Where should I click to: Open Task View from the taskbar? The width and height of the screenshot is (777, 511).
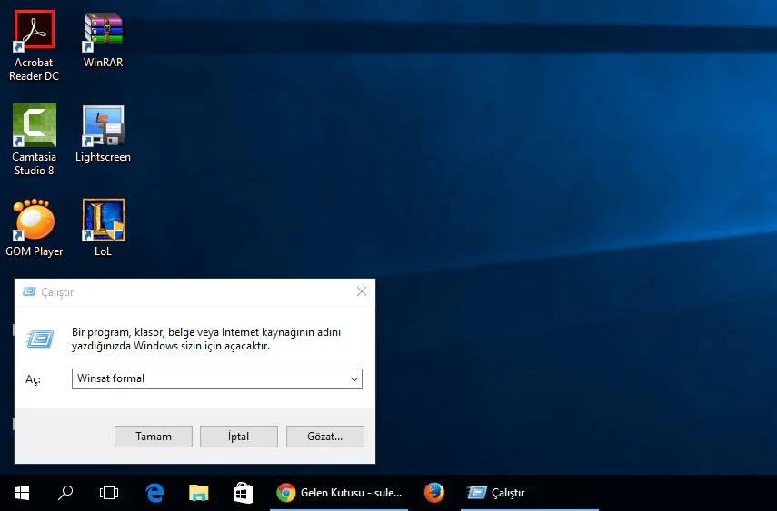coord(109,493)
